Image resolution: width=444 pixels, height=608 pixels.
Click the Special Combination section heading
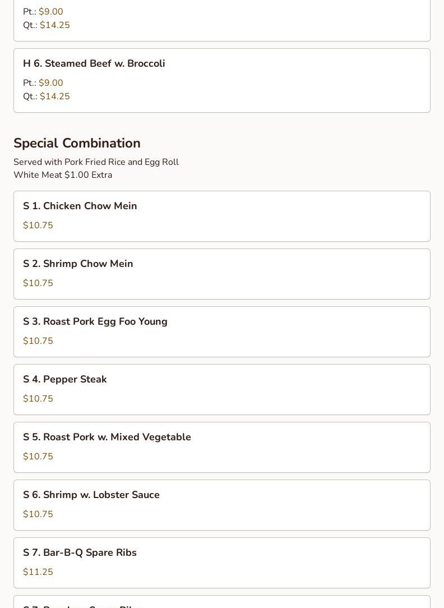(77, 143)
